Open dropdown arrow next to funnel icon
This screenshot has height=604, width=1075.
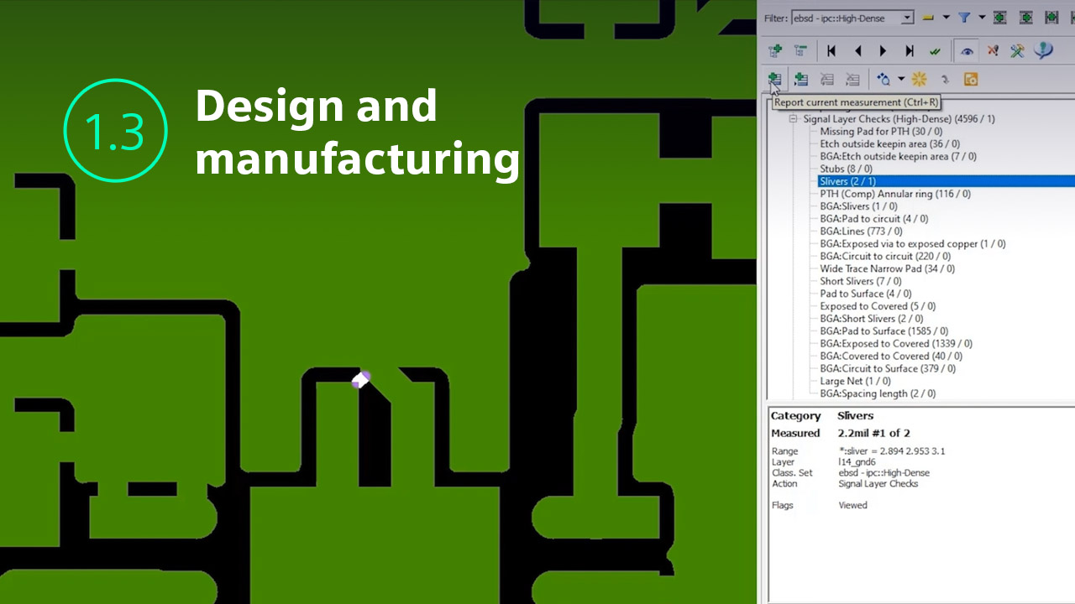(982, 18)
